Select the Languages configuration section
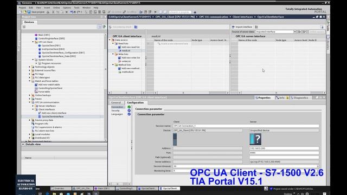Screen dimensions: 347x195 (x=117, y=114)
